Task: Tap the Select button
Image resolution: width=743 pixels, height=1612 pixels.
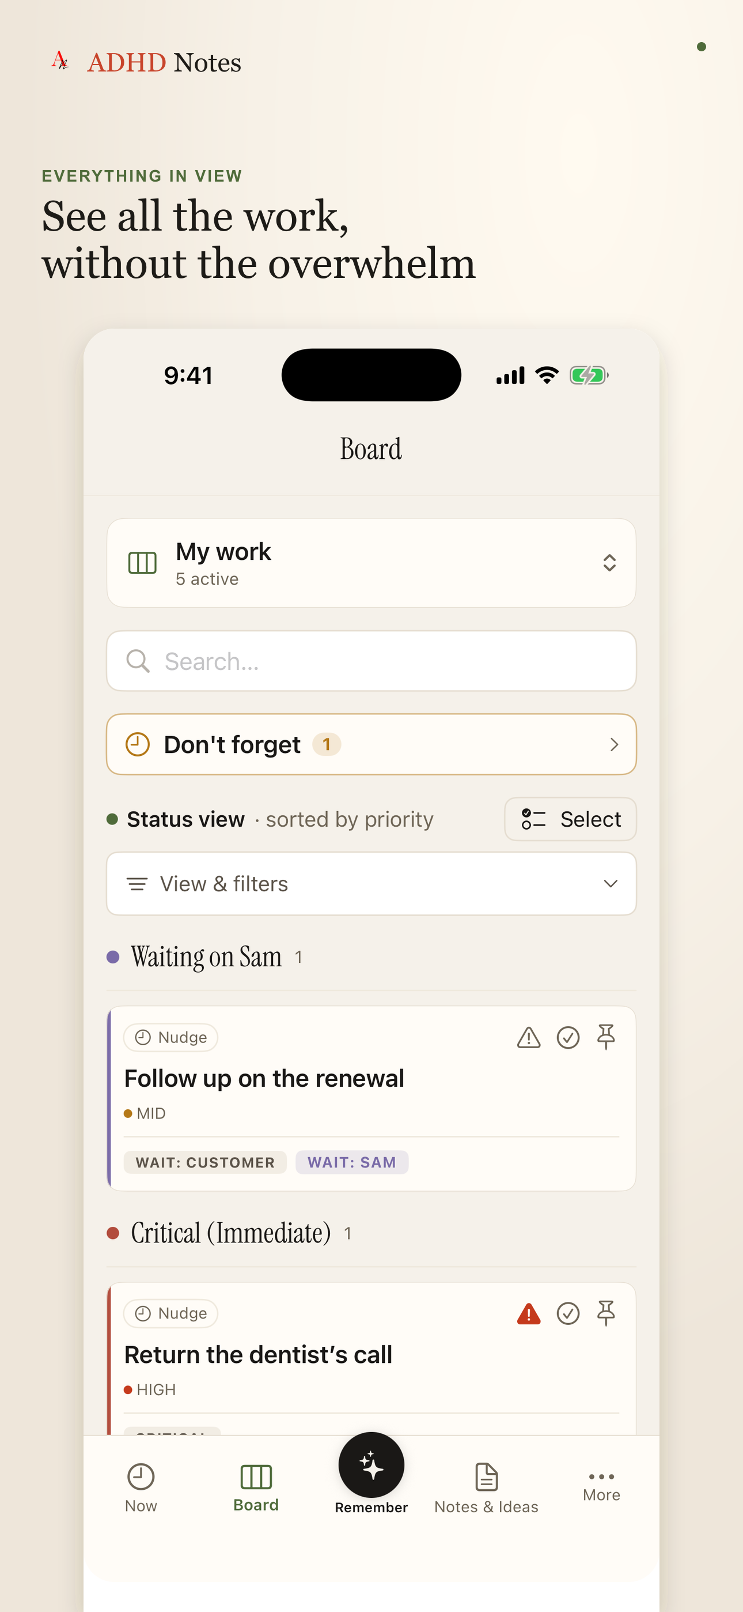Action: 570,819
